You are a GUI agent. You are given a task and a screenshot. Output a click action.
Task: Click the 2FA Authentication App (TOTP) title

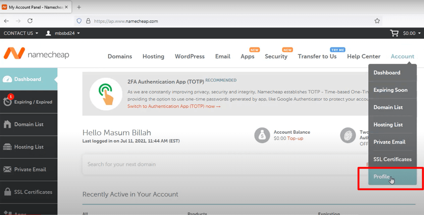(x=166, y=81)
